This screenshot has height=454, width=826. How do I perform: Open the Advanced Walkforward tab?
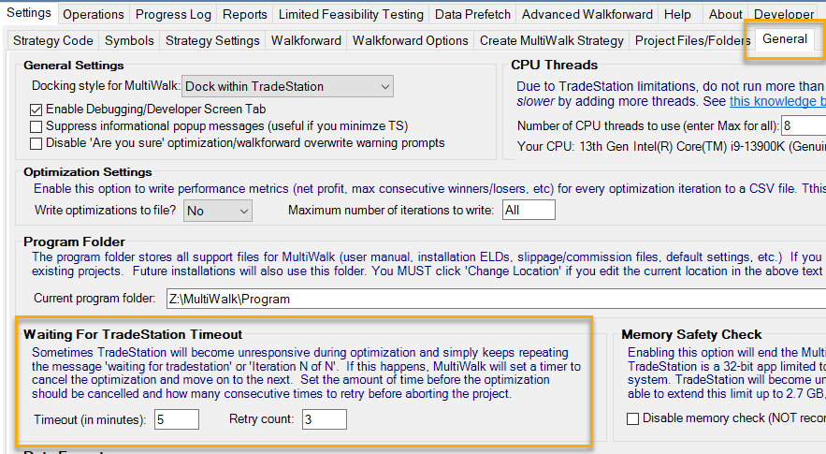pyautogui.click(x=587, y=14)
